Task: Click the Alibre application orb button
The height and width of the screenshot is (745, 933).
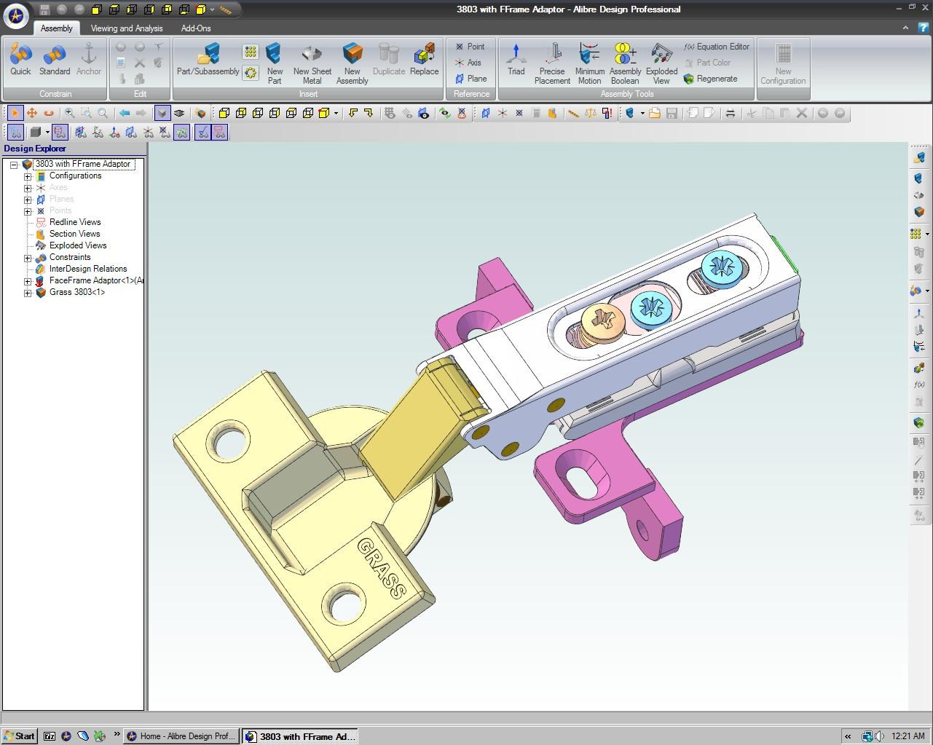Action: 15,15
